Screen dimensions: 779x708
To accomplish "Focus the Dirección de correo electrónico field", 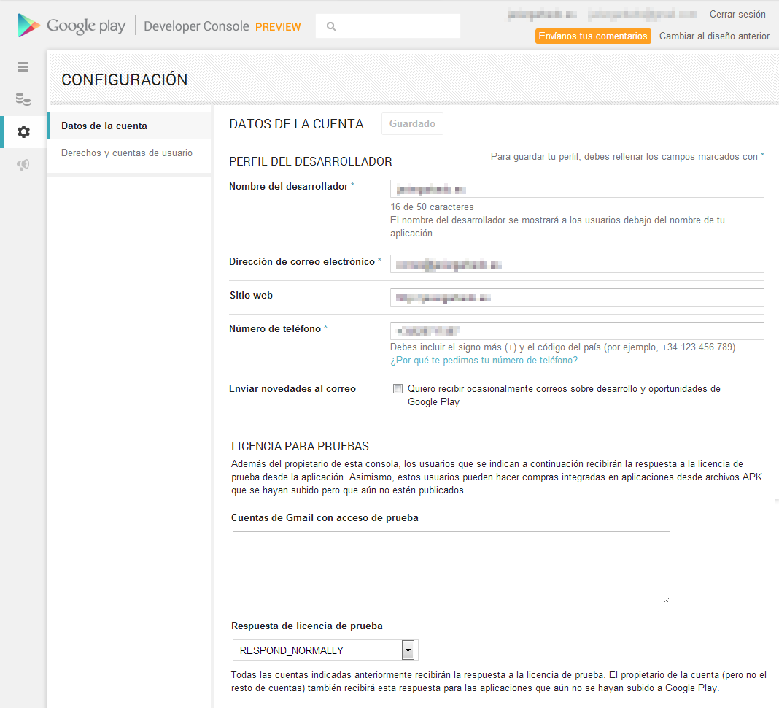I will tap(576, 263).
